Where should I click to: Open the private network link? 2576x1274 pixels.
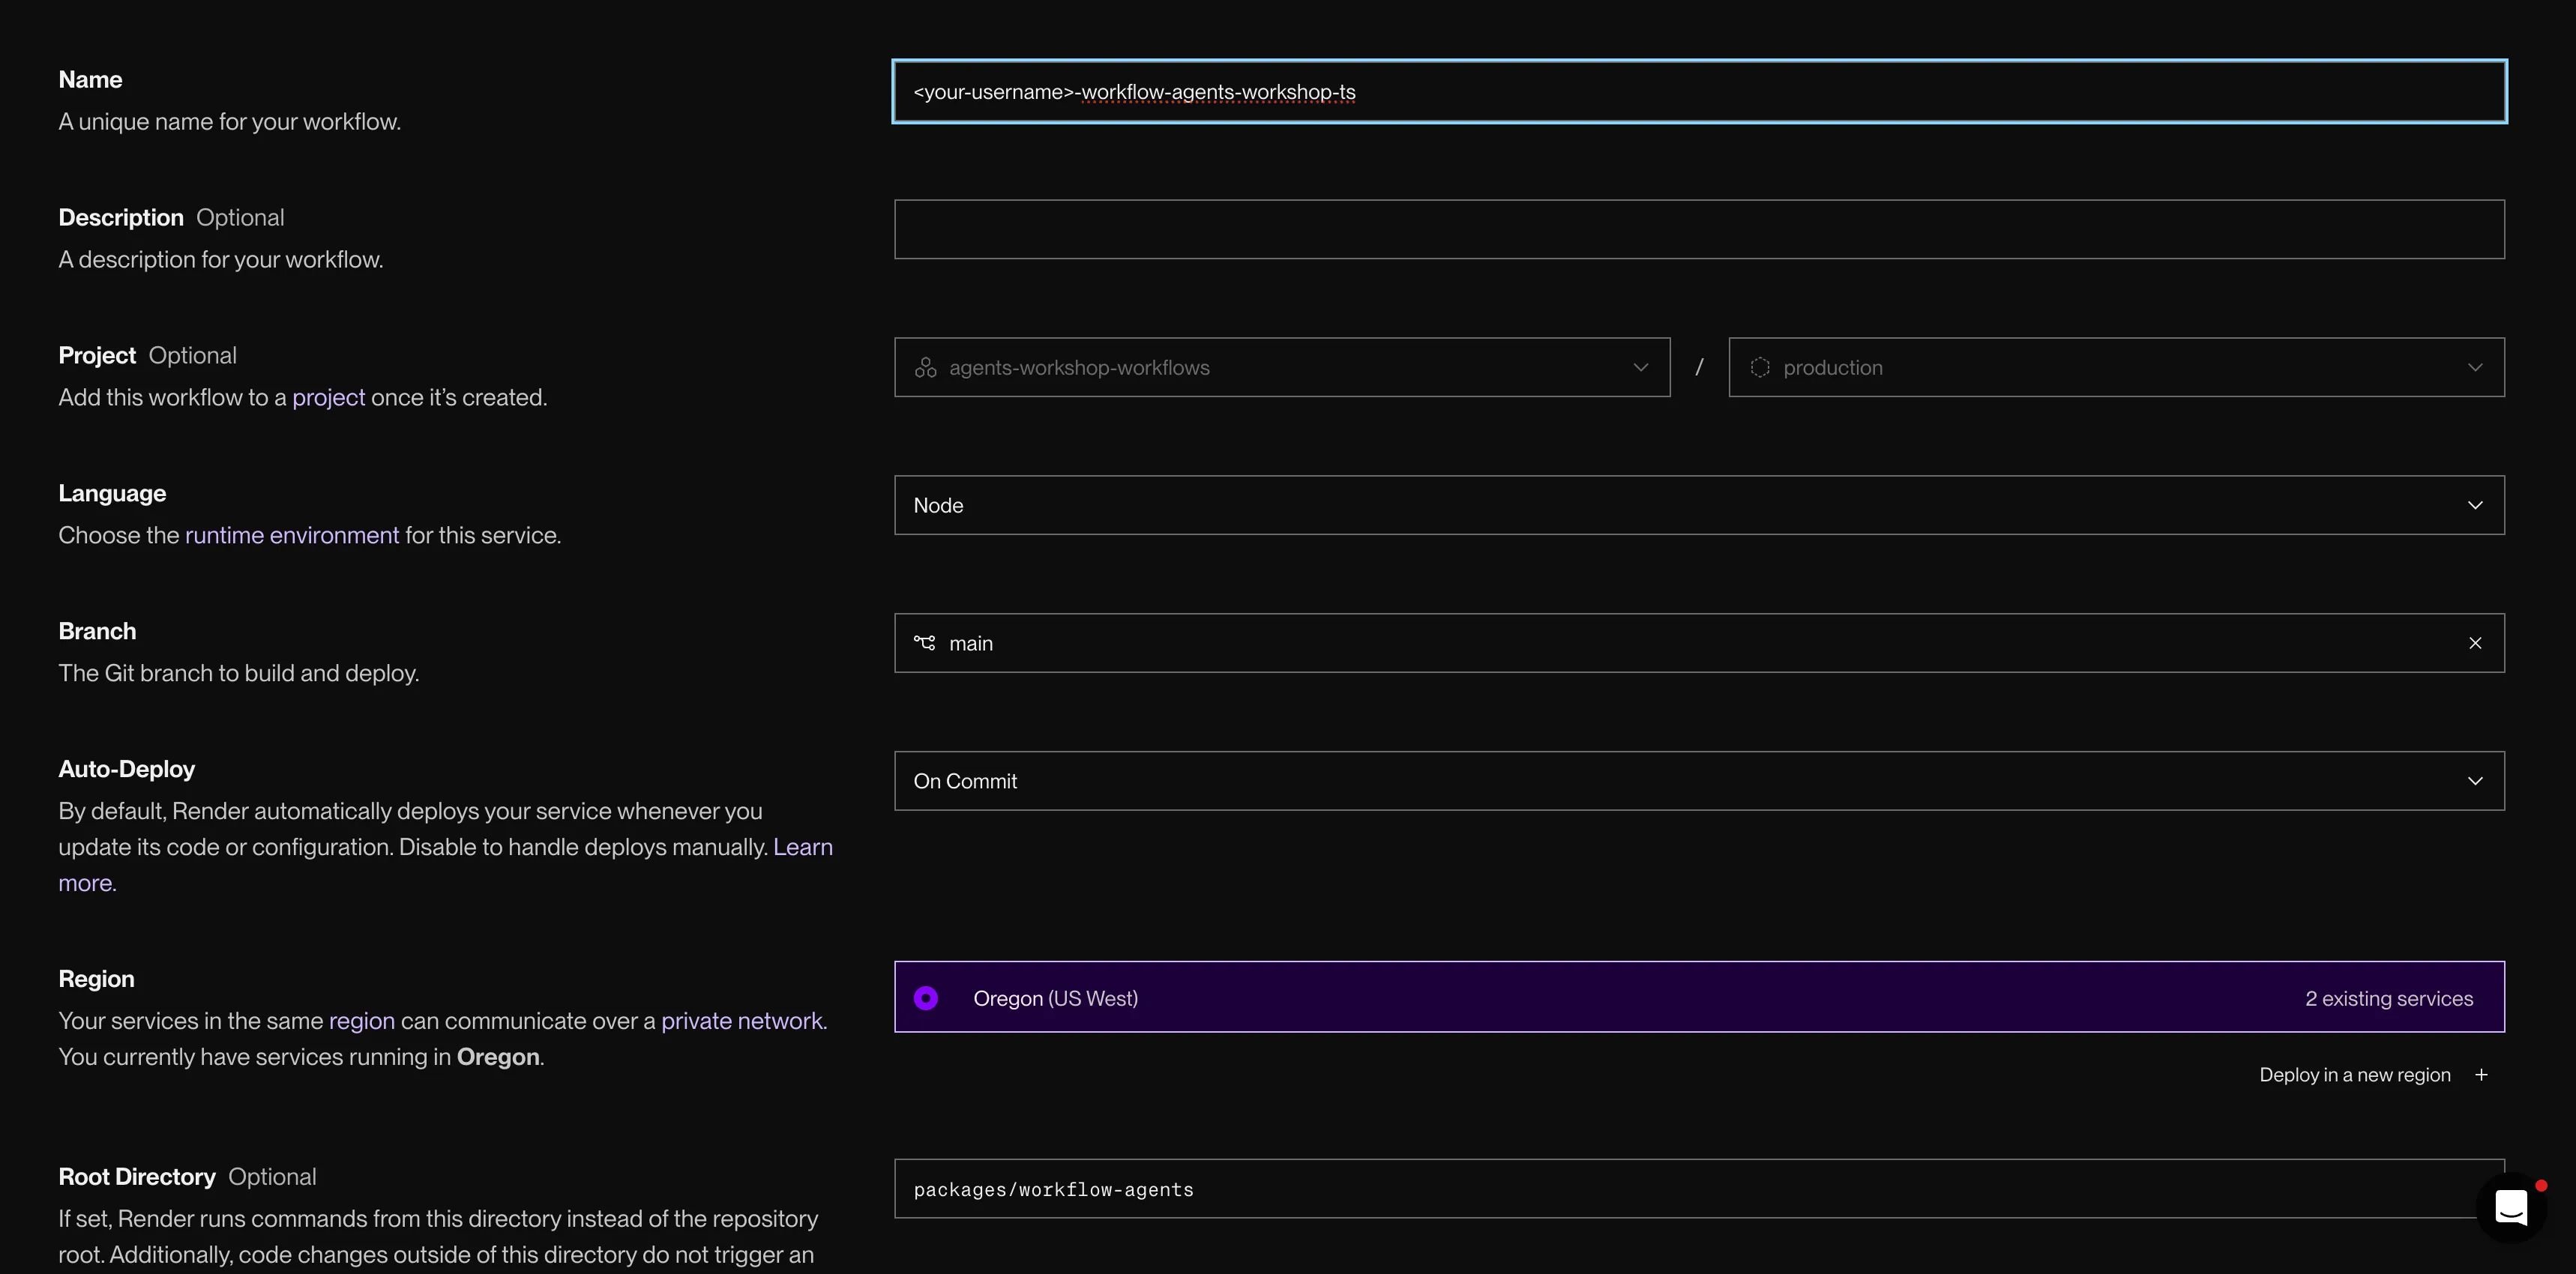(742, 1021)
